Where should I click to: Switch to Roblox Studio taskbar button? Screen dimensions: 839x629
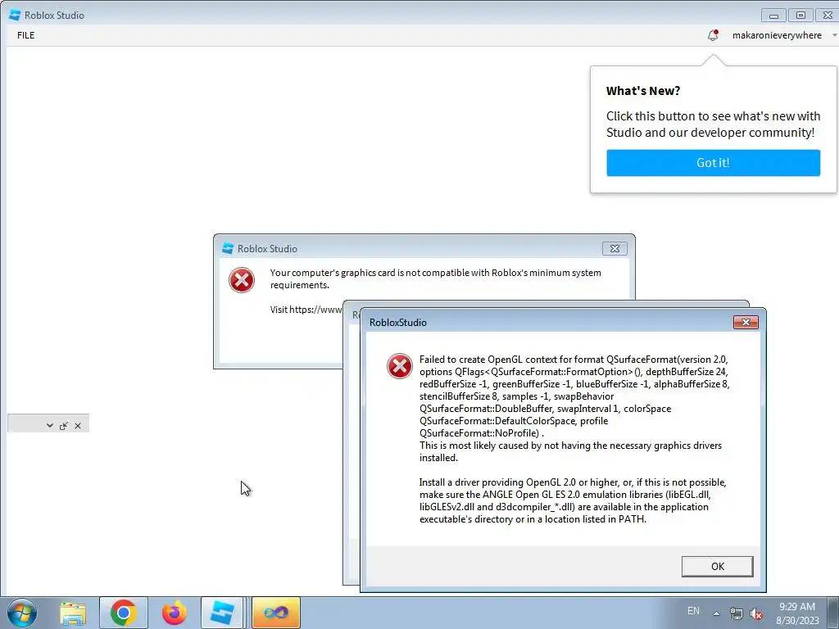[223, 613]
